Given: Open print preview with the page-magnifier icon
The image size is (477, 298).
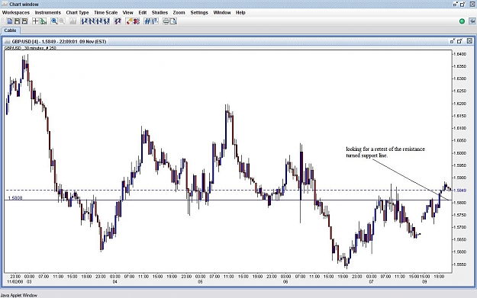Looking at the screenshot, I should pyautogui.click(x=173, y=21).
